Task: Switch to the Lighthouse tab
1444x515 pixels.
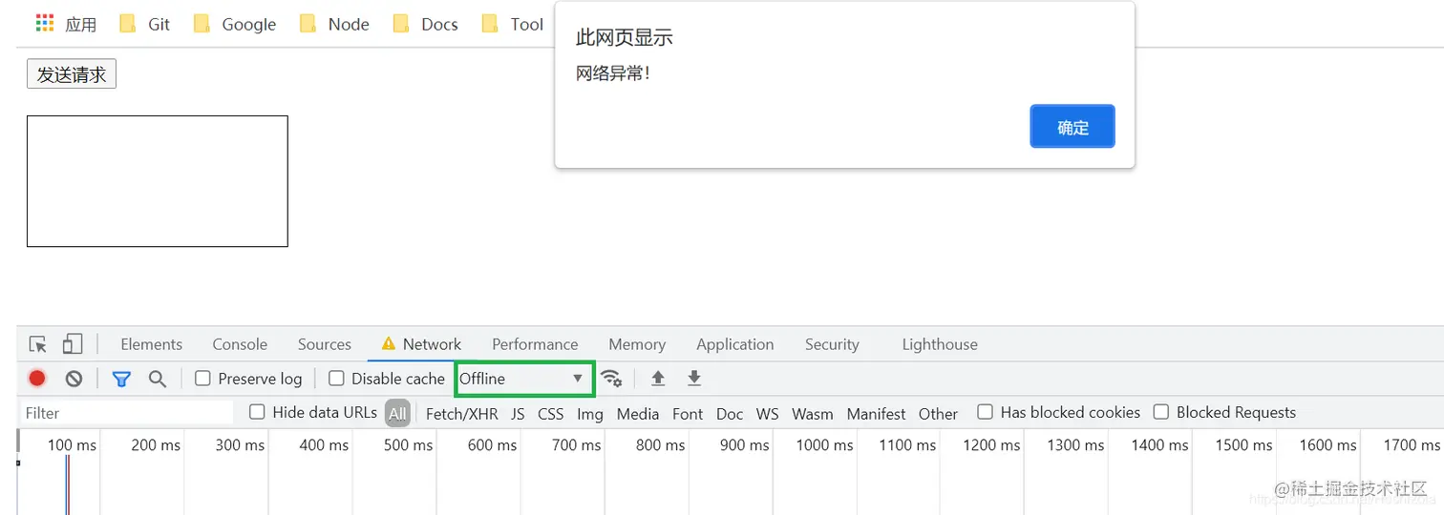Action: [x=940, y=344]
